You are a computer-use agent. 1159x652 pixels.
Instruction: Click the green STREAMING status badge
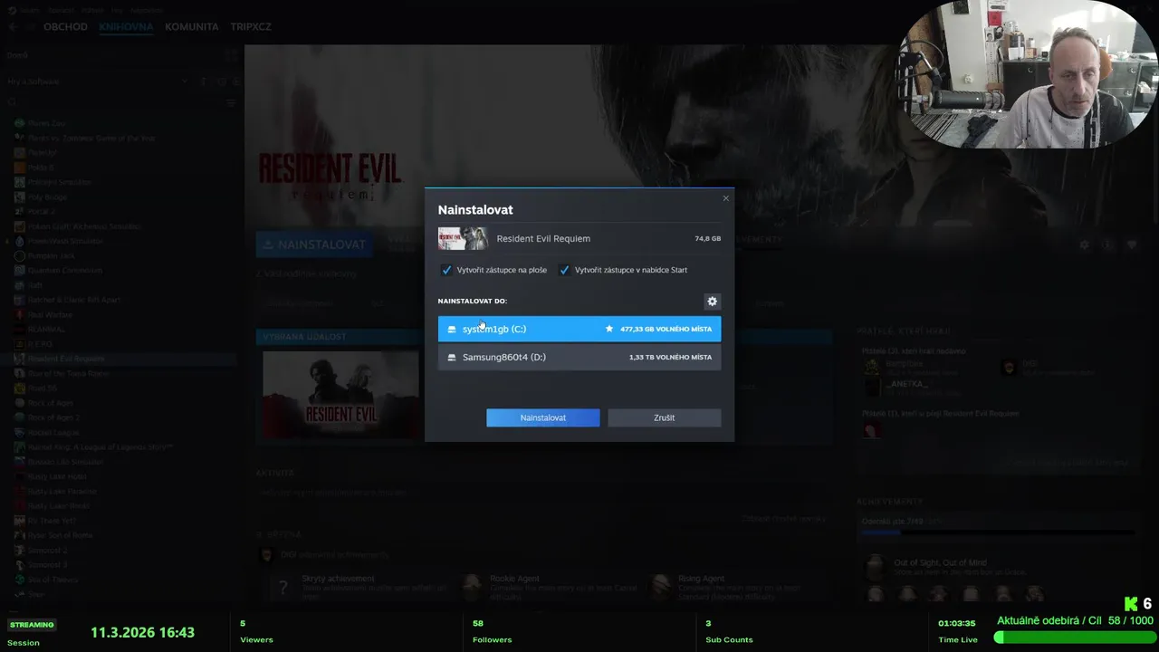(x=32, y=625)
